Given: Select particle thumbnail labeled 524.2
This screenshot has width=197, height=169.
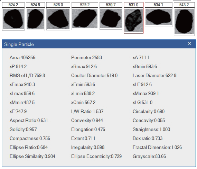Looking at the screenshot, I should 13,17.
